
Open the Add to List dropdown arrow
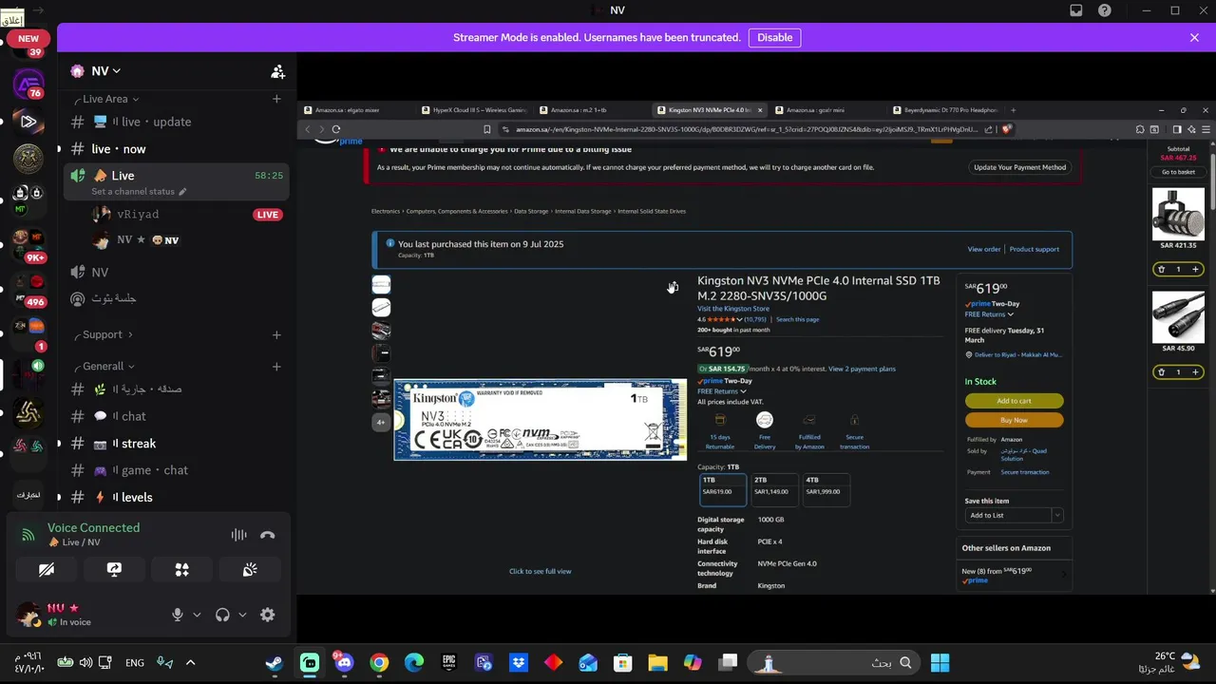pyautogui.click(x=1056, y=515)
